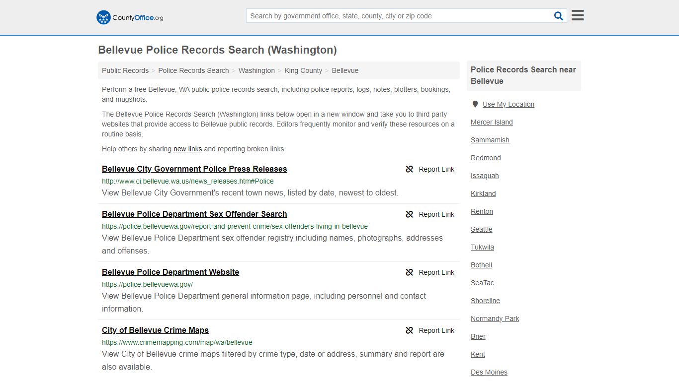Image resolution: width=679 pixels, height=381 pixels.
Task: Go to Public Records breadcrumb
Action: (x=125, y=70)
